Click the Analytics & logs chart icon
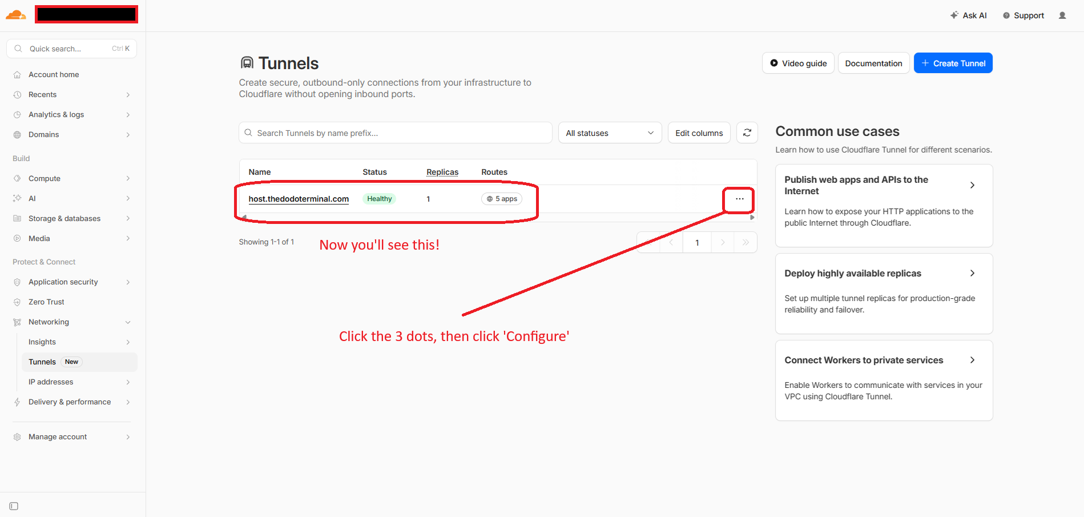Viewport: 1084px width, 517px height. click(x=17, y=115)
